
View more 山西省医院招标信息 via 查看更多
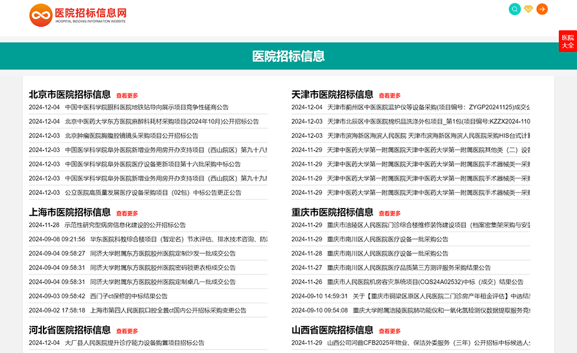[389, 331]
